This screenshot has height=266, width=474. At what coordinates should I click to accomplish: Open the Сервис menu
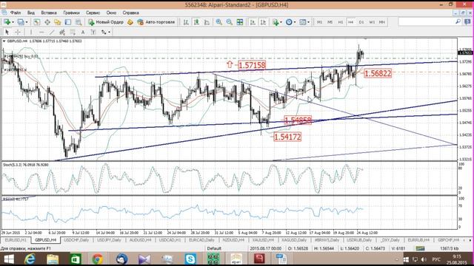[93, 13]
